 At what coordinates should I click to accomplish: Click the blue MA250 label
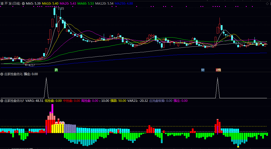click(124, 4)
